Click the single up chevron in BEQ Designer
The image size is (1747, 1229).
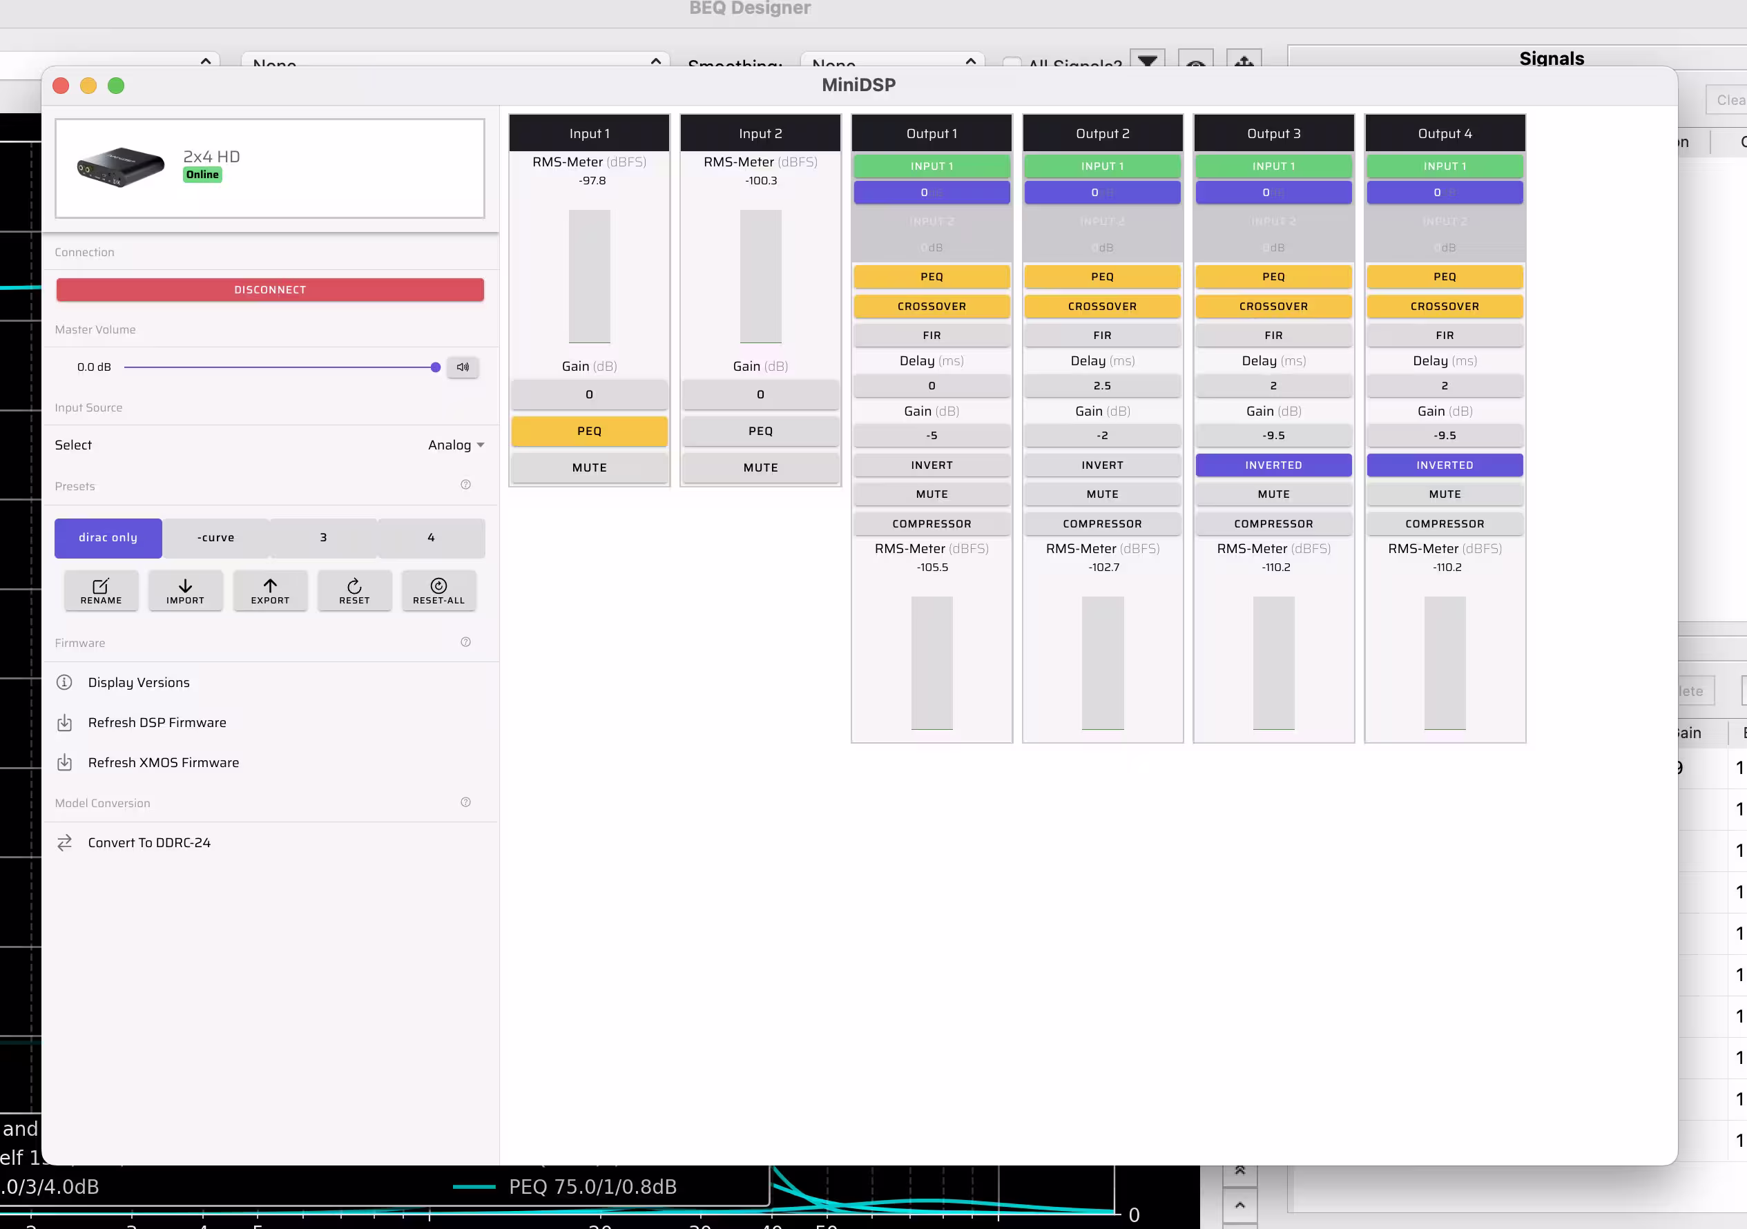tap(1240, 1206)
